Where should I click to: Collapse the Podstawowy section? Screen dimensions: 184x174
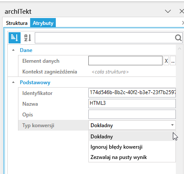tap(13, 82)
